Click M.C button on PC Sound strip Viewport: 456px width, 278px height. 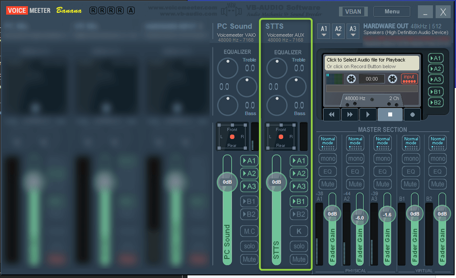click(249, 231)
